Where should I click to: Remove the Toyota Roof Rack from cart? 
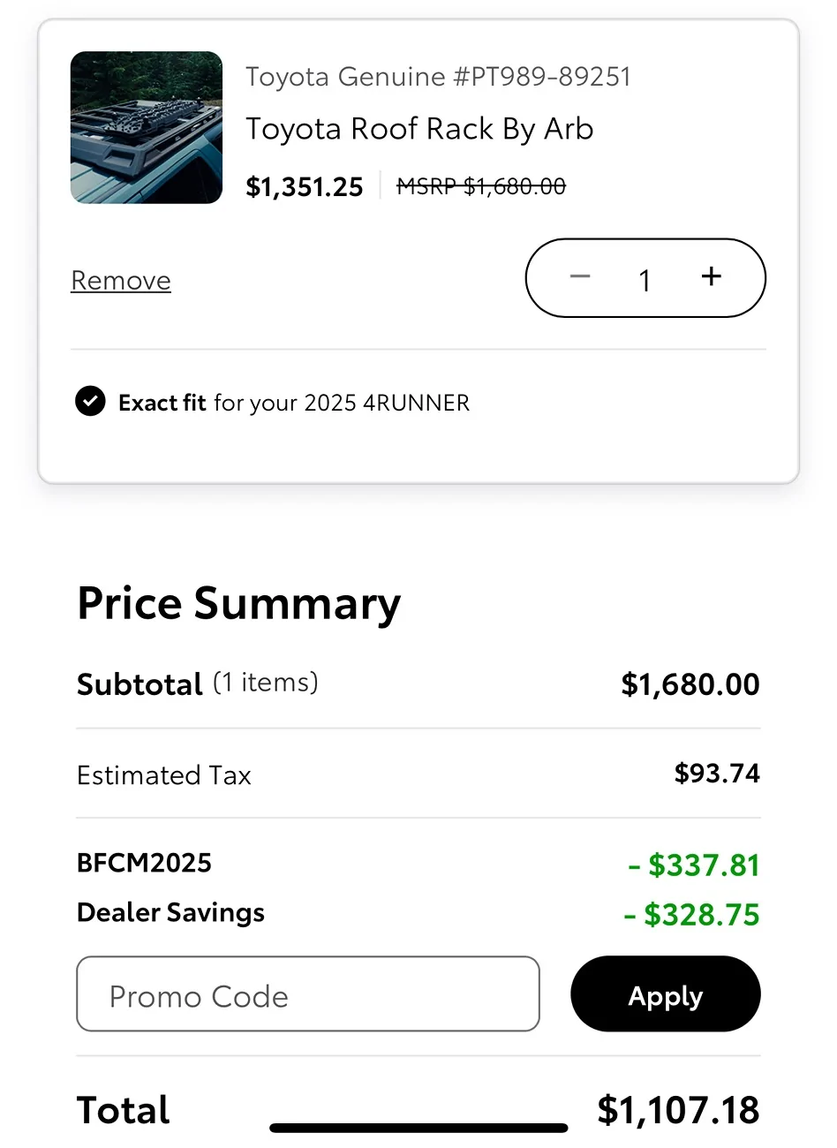[121, 281]
